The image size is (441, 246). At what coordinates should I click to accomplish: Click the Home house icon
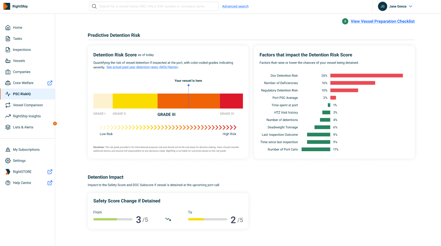coord(8,28)
